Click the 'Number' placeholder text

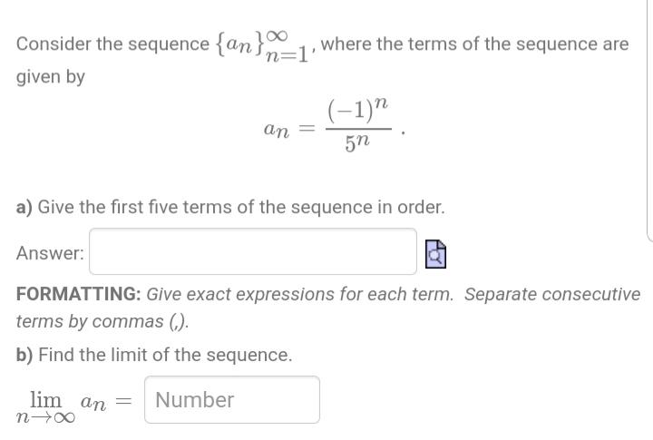(194, 400)
